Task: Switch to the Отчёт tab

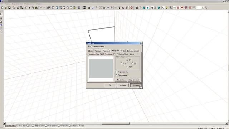Action: coord(122,51)
